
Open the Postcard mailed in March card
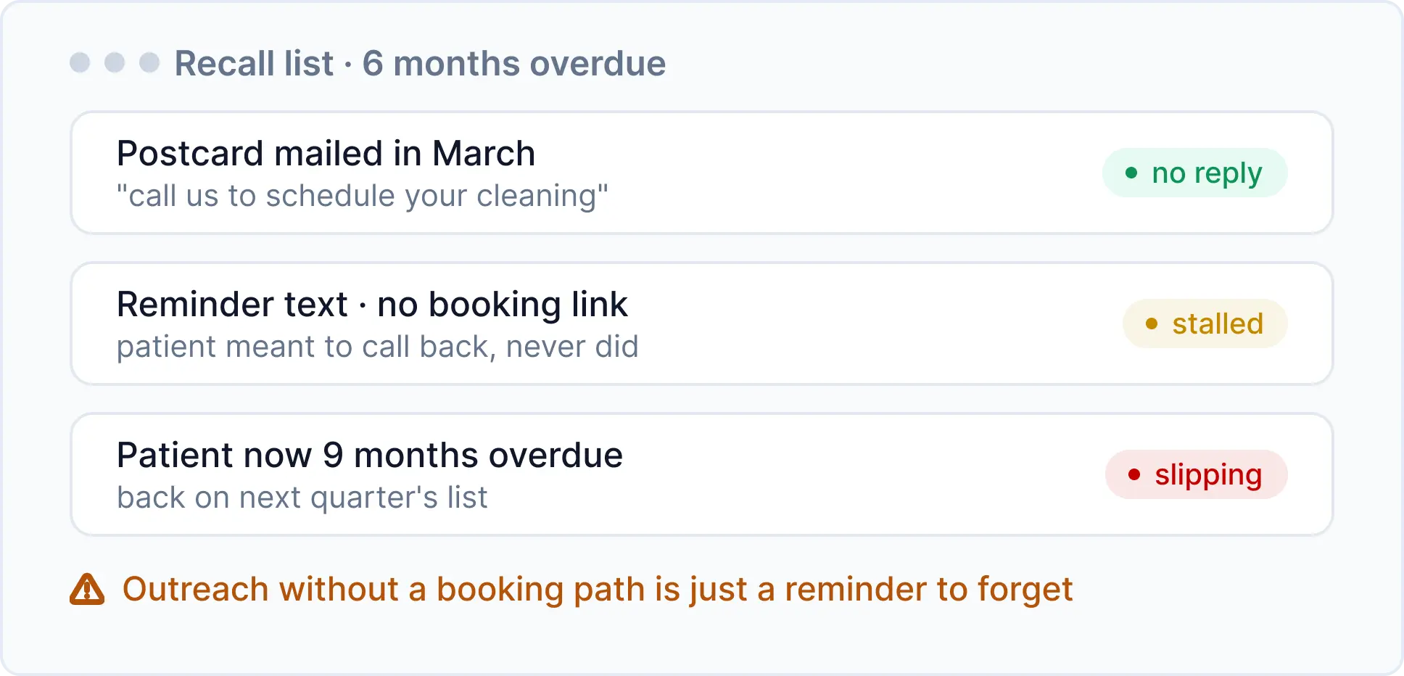[702, 173]
